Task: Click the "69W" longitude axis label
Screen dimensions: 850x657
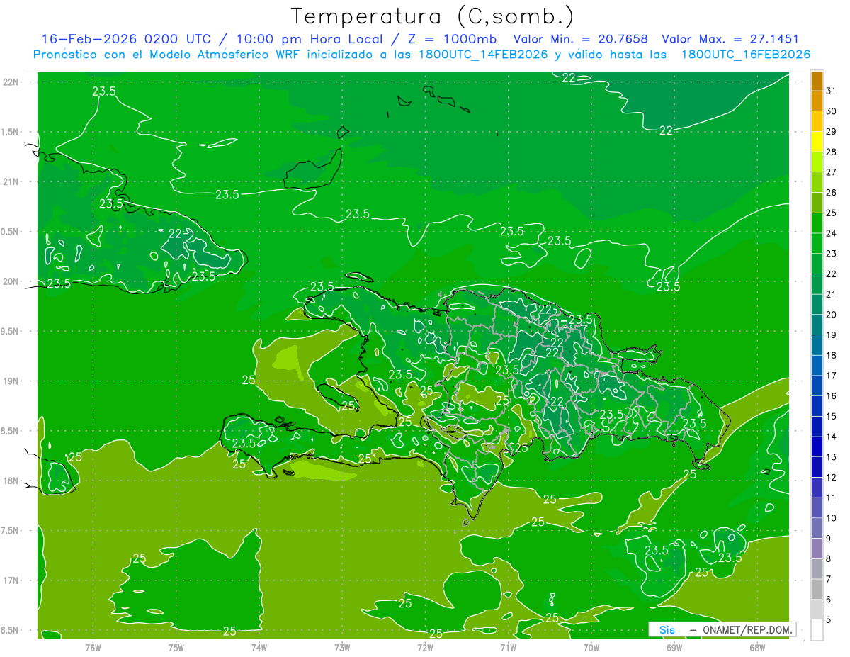Action: coord(674,647)
